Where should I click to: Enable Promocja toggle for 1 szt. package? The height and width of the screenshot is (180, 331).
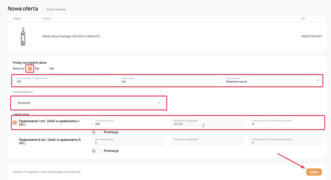tap(96, 132)
